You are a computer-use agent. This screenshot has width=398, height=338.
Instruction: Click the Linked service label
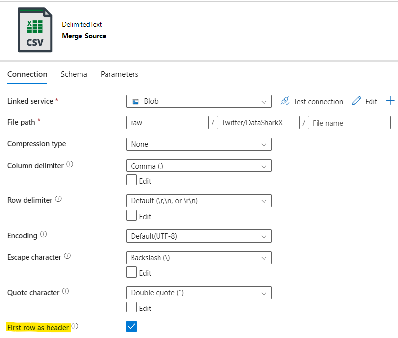(30, 101)
